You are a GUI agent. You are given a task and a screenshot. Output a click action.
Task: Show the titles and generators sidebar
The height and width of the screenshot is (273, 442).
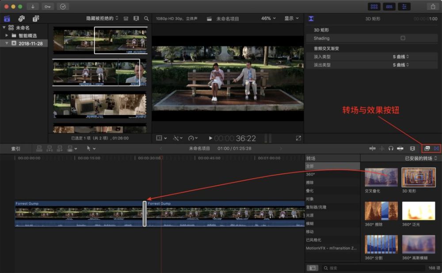point(36,19)
